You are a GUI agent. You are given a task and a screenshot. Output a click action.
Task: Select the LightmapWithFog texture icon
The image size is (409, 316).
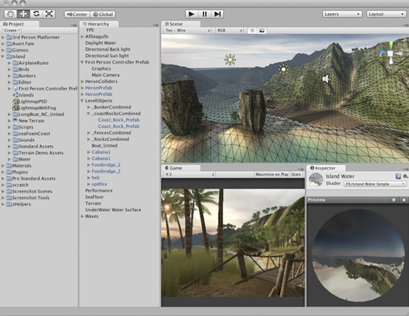[x=15, y=108]
